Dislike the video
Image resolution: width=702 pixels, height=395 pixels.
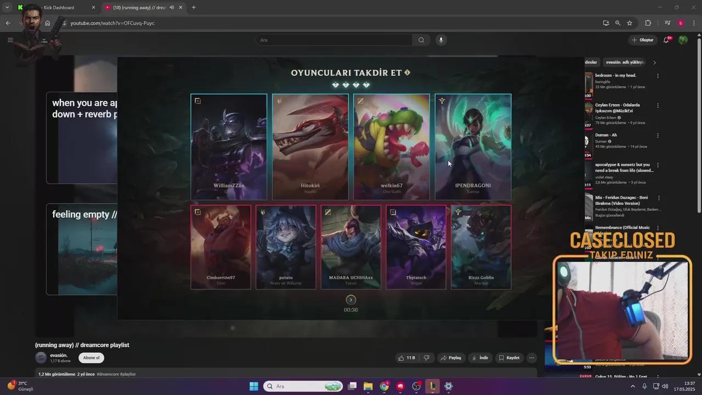(426, 358)
